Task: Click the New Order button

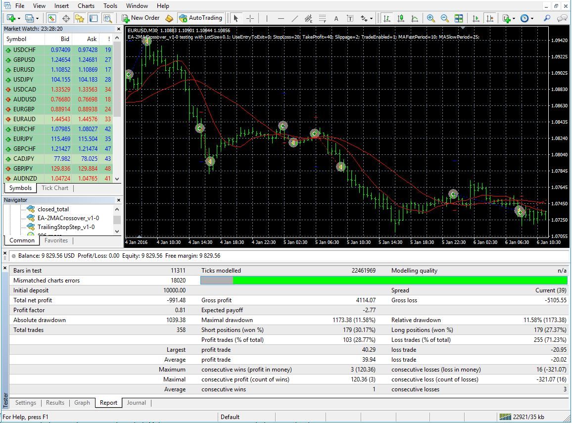Action: pos(141,18)
